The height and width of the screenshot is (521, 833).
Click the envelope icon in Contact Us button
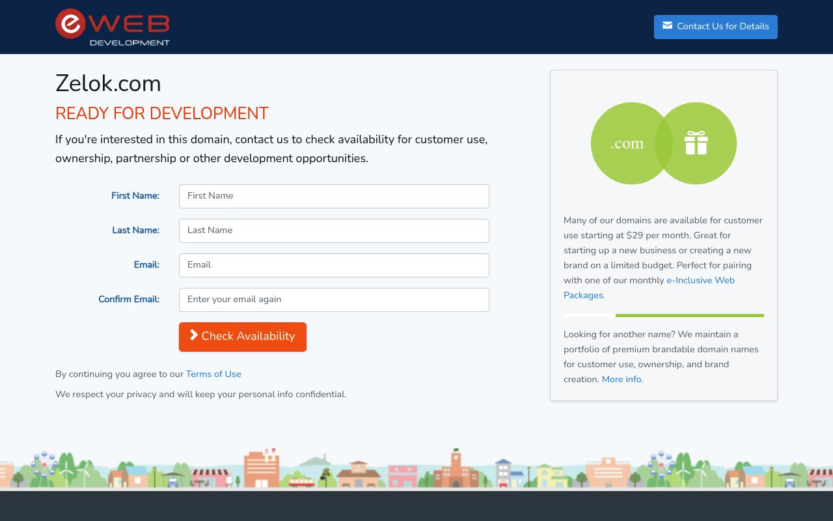click(667, 25)
